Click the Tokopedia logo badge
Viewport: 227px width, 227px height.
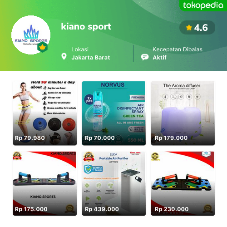(203, 5)
